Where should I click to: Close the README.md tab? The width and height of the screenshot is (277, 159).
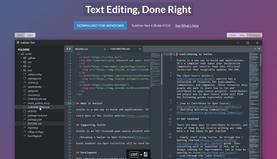[105, 49]
